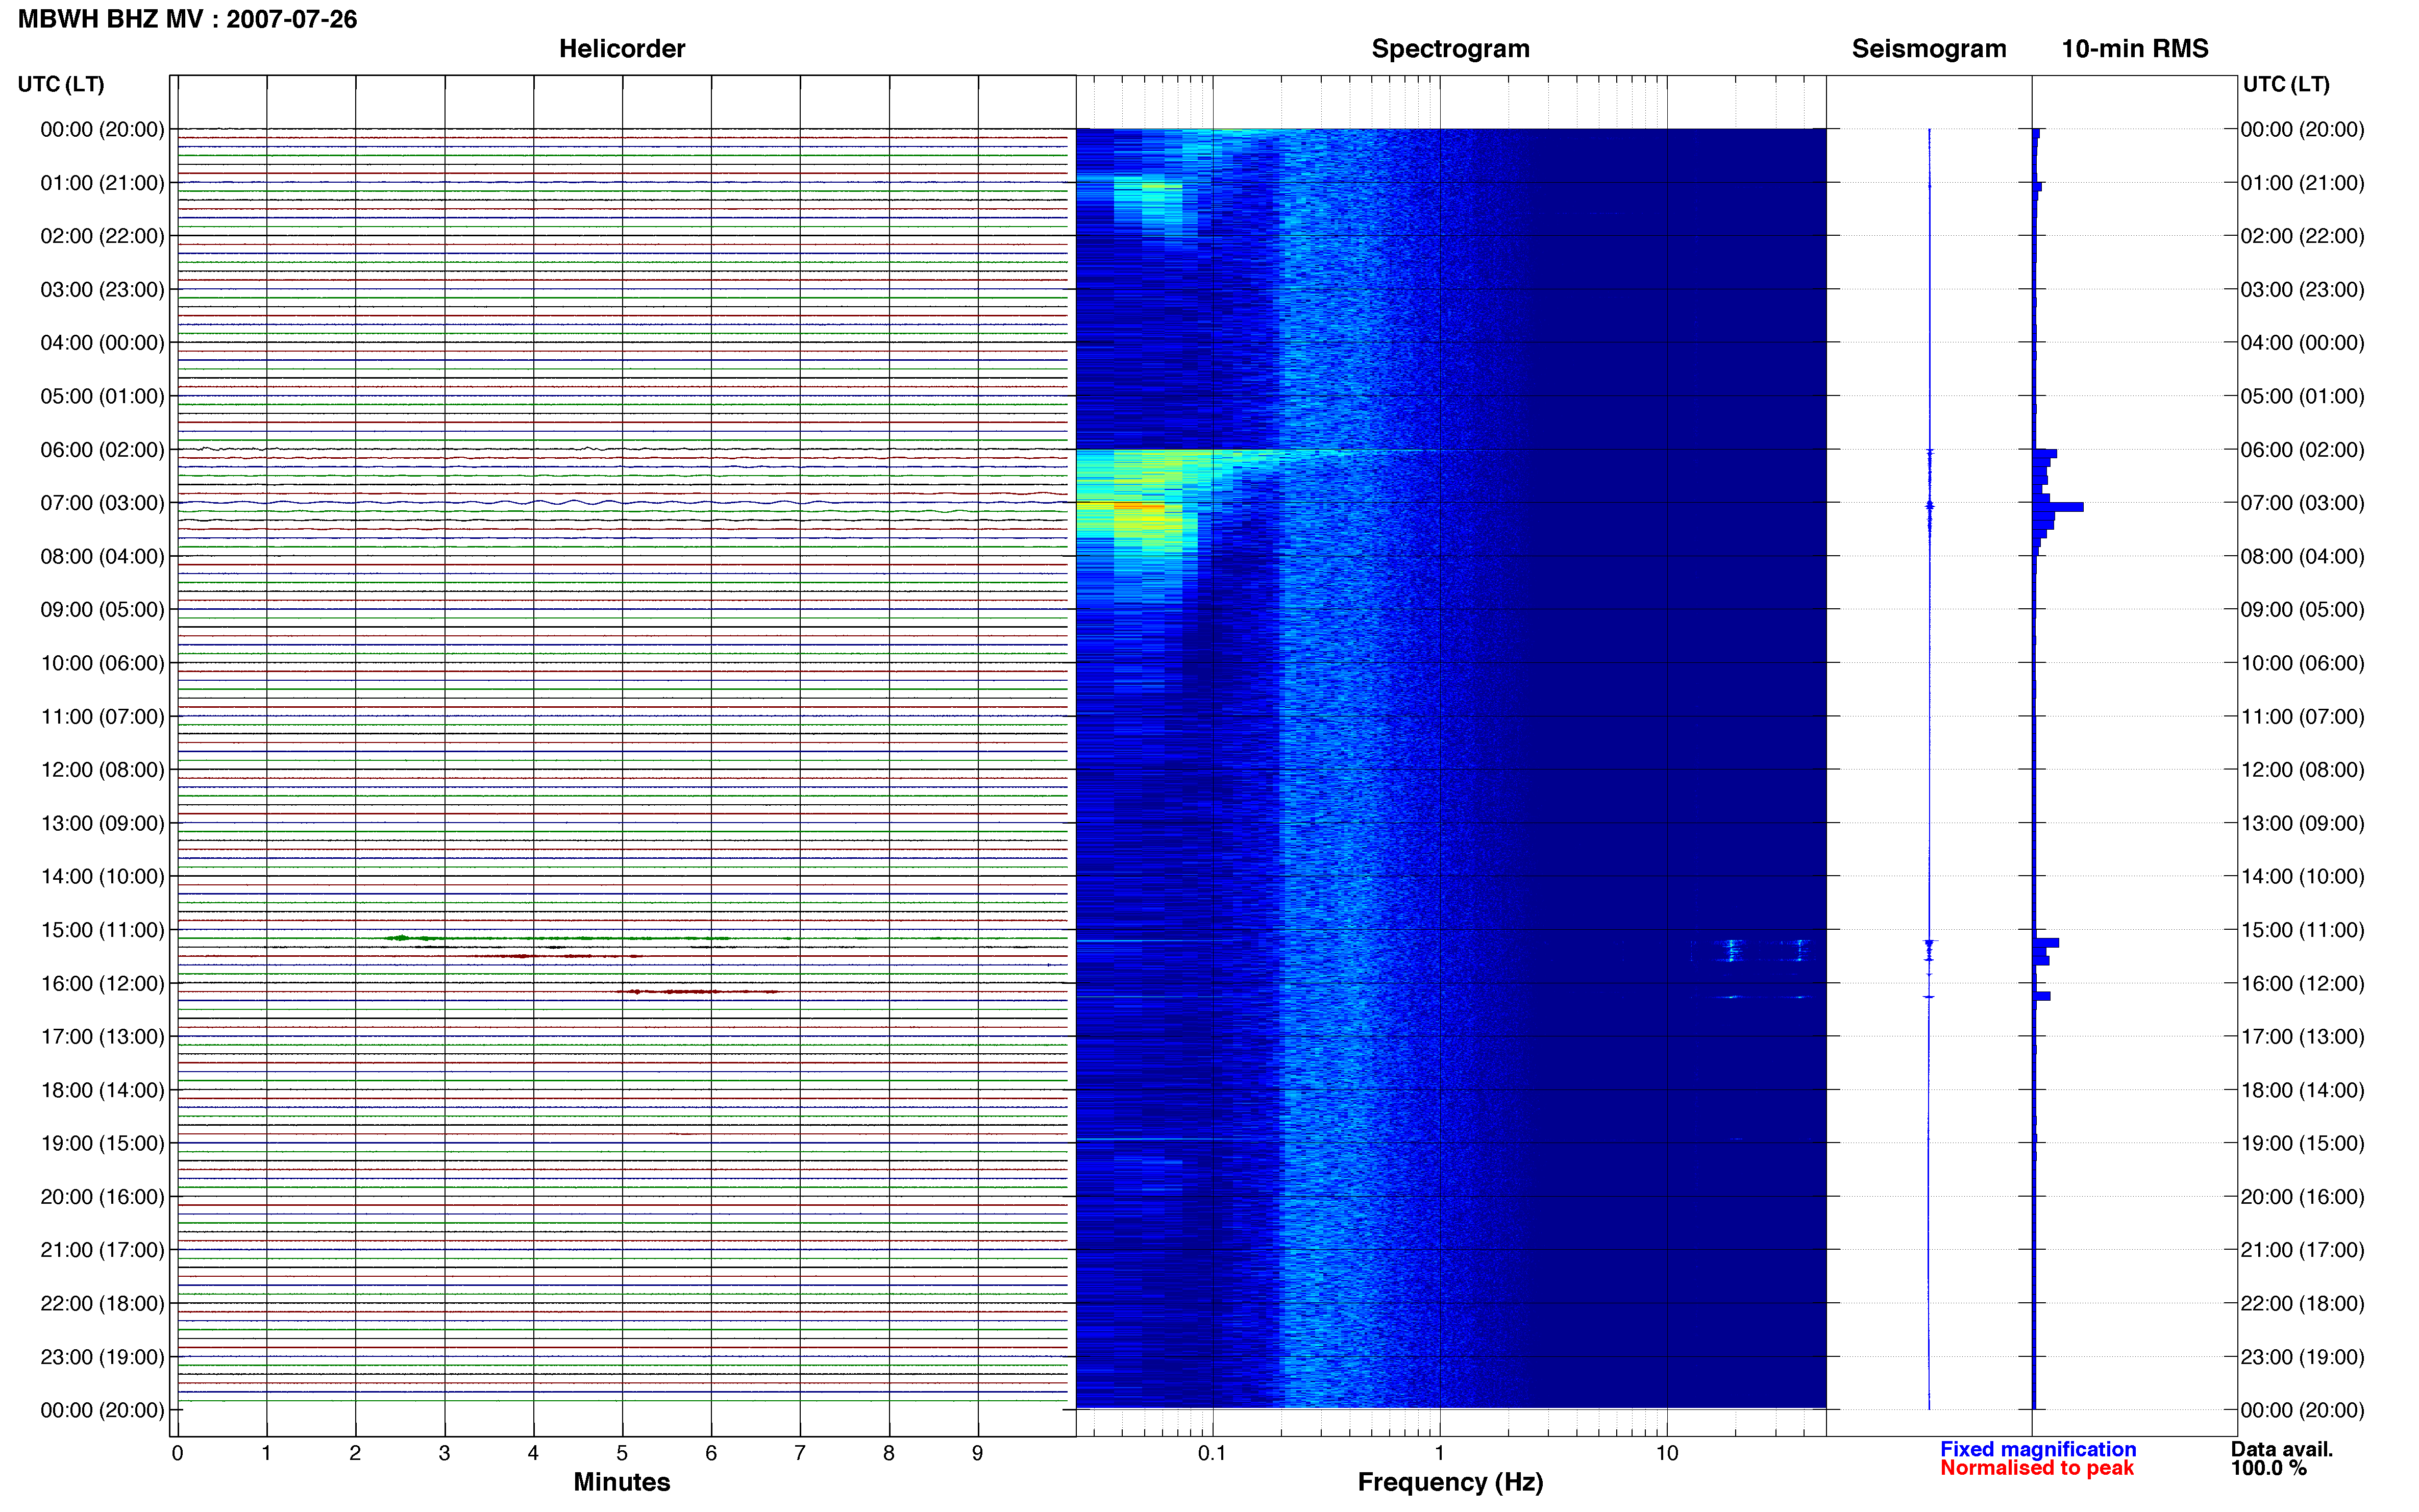Viewport: 2419px width, 1512px height.
Task: Click the left '02:00 (22:00)' time label
Action: [x=102, y=236]
